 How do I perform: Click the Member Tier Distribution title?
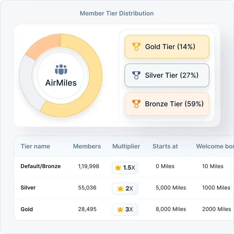point(116,13)
